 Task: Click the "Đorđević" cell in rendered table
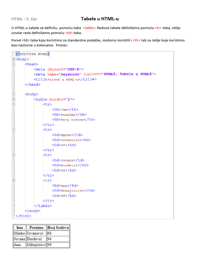[x=36, y=239]
